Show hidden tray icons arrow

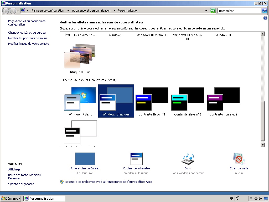click(251, 198)
